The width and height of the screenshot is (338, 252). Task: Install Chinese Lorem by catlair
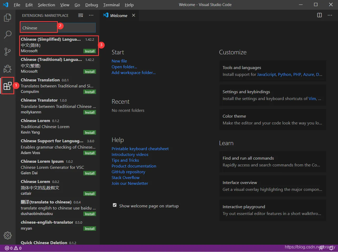tap(90, 194)
